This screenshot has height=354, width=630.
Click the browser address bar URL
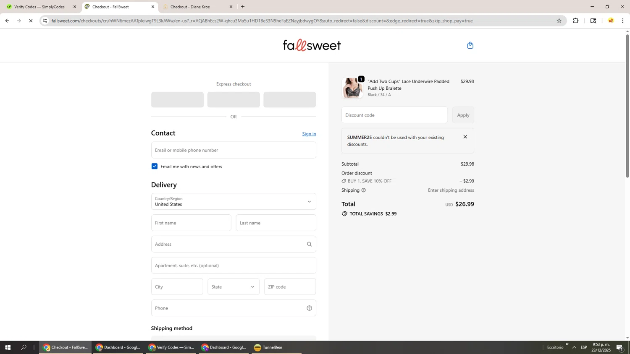262,21
